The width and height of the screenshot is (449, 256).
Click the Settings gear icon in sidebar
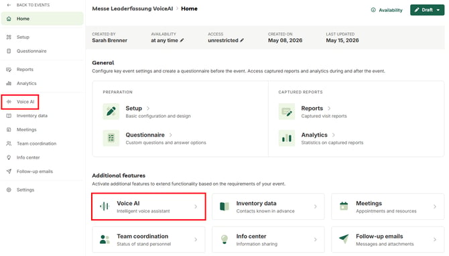9,190
